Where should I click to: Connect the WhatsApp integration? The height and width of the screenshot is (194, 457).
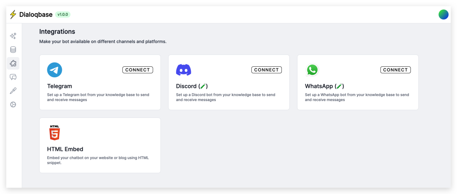395,70
